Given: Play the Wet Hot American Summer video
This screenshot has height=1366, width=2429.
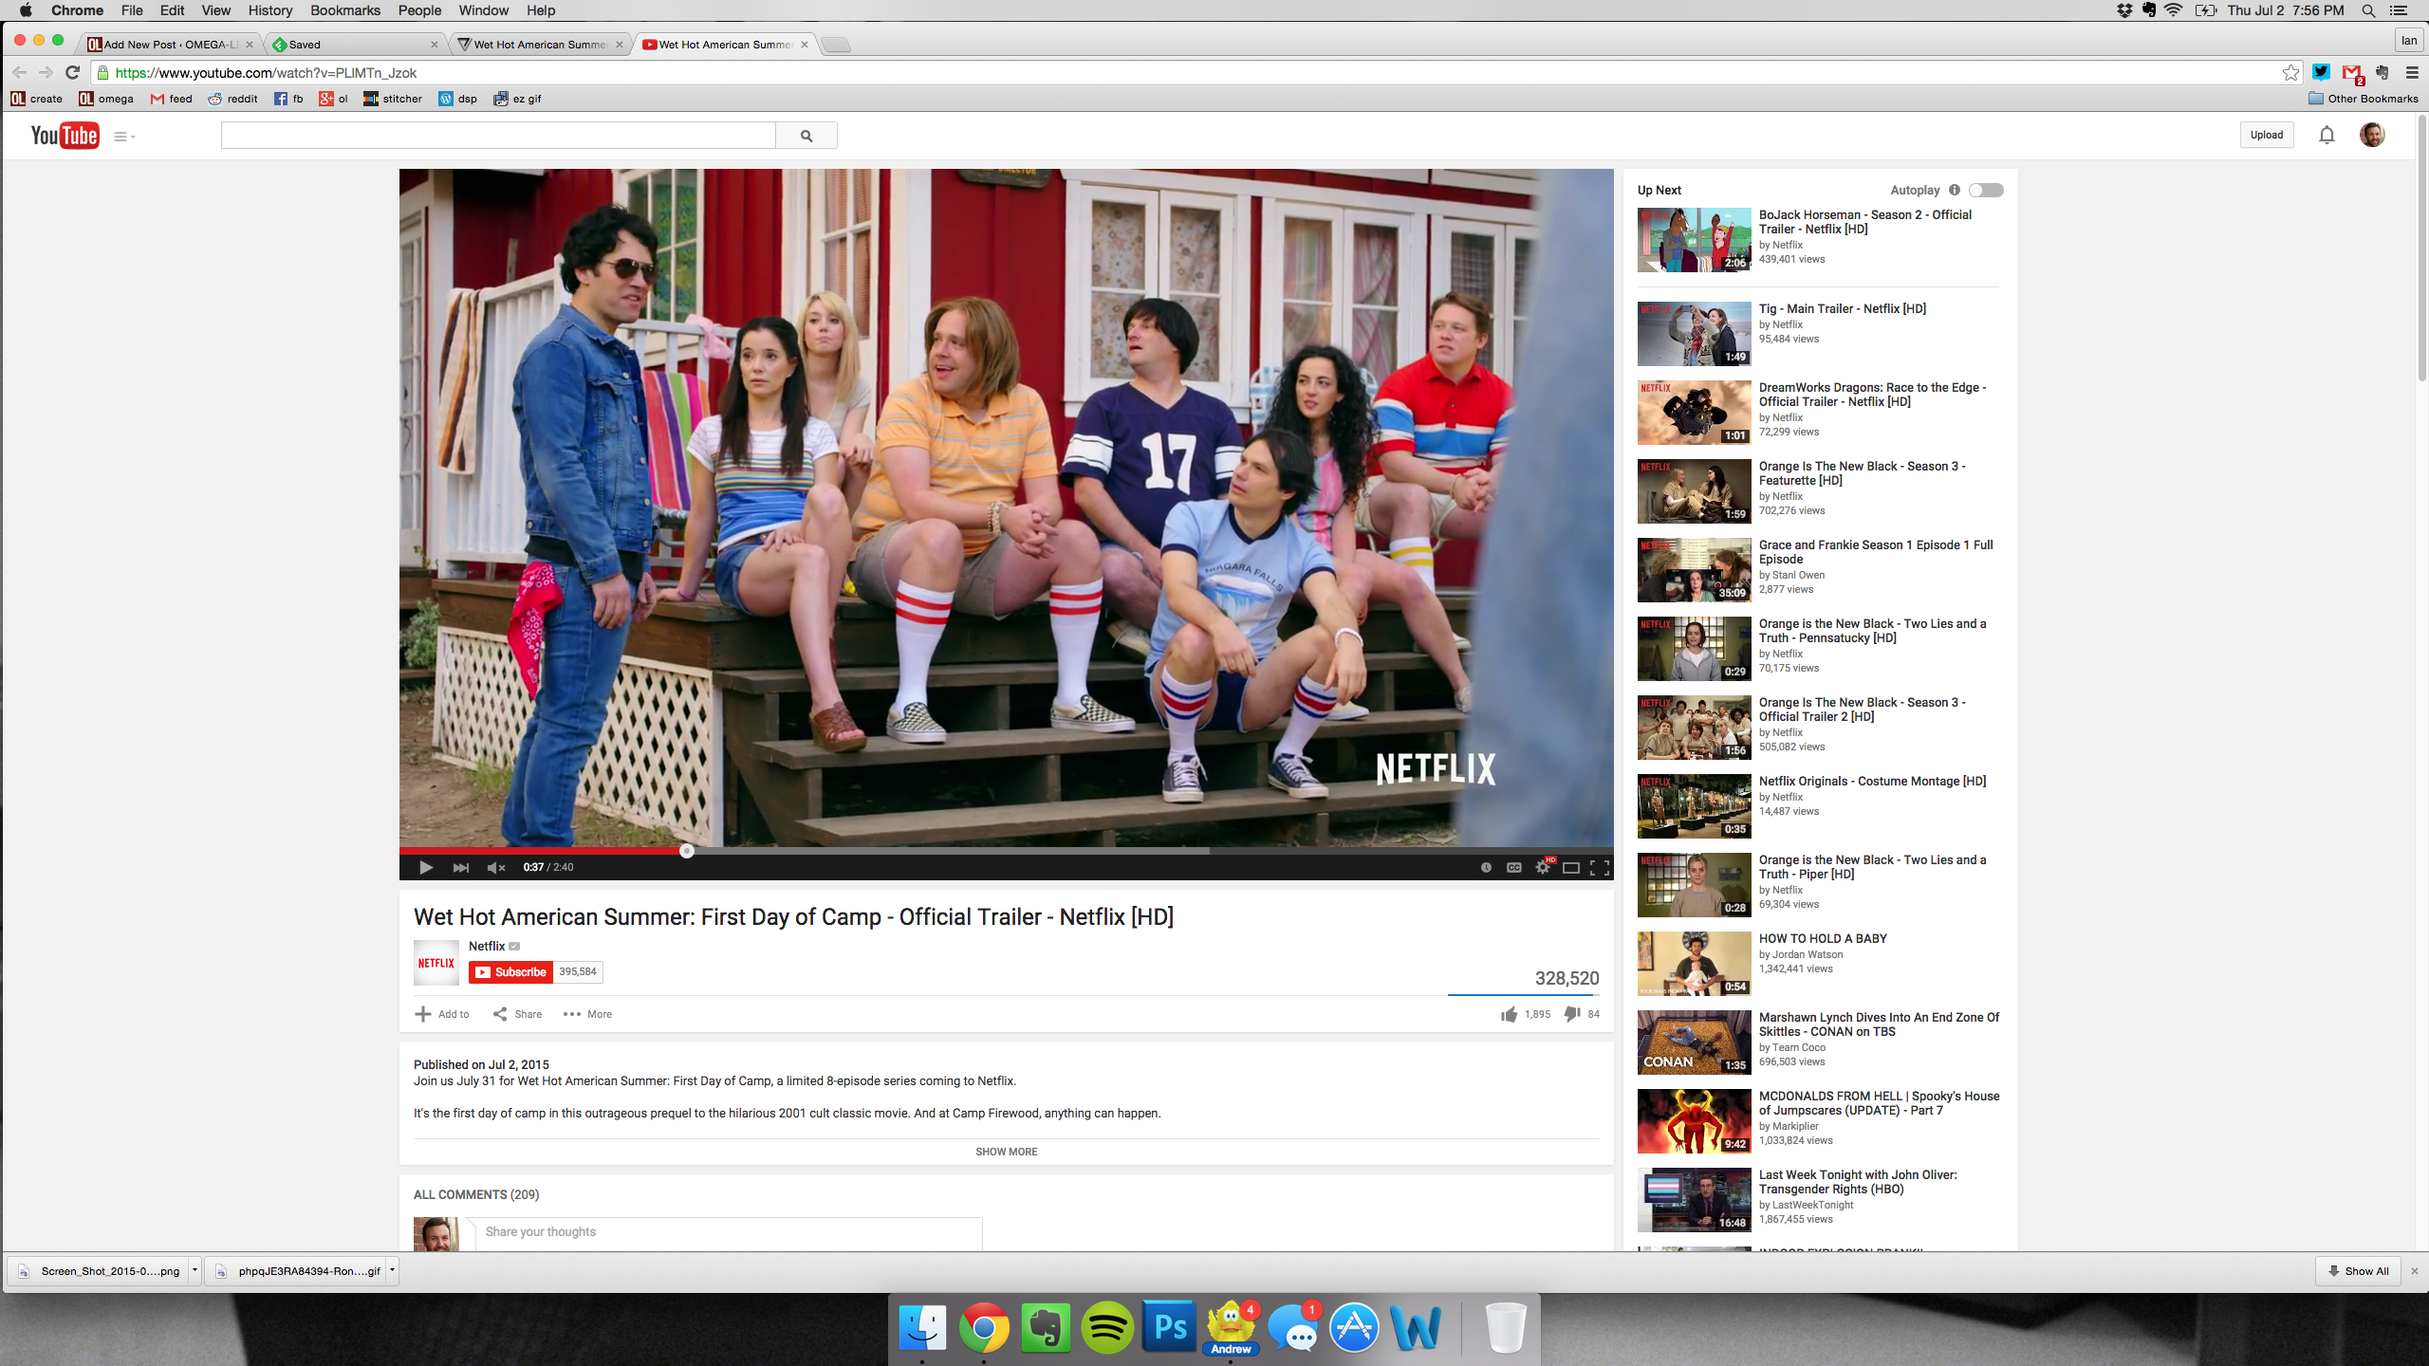Looking at the screenshot, I should tap(426, 867).
